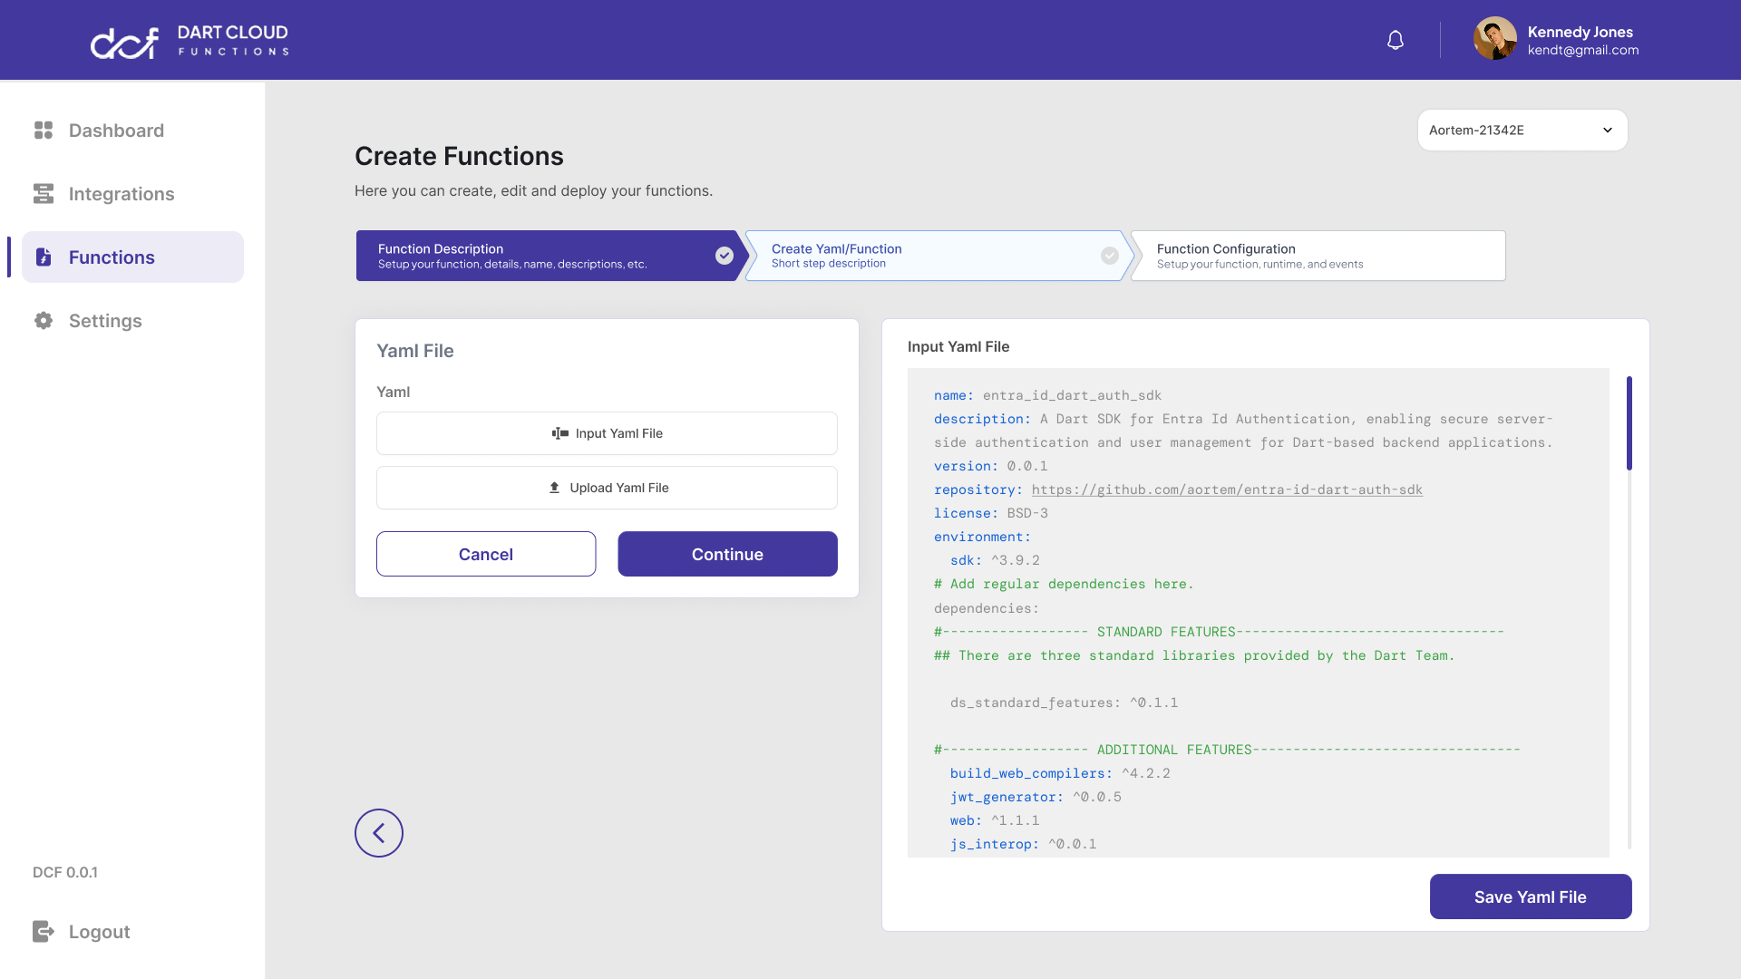The image size is (1741, 979).
Task: Click the 'dependencies:' line
Action: coord(987,608)
